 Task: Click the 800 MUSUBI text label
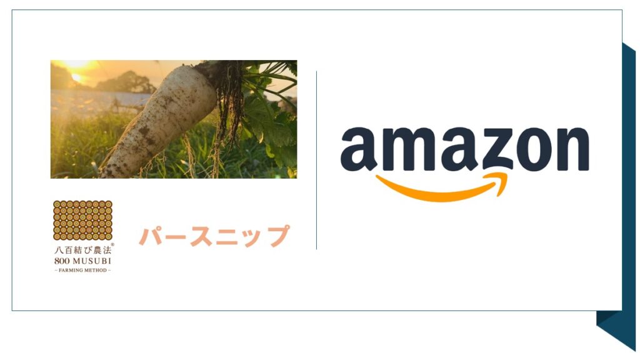pos(83,261)
